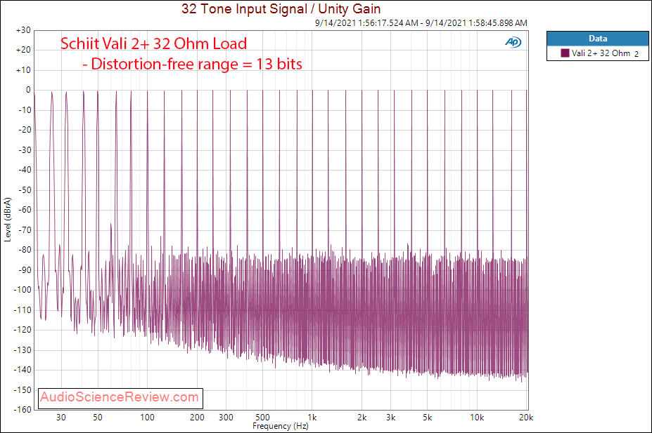This screenshot has height=433, width=652.
Task: Click the '-120' level tick label
Action: click(23, 330)
